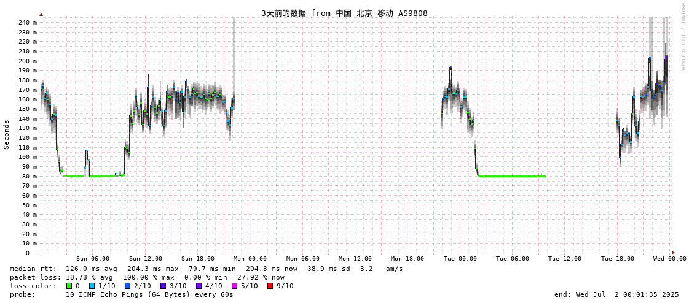The width and height of the screenshot is (689, 303).
Task: Click the 'Tue 12:00' time axis label
Action: point(565,259)
